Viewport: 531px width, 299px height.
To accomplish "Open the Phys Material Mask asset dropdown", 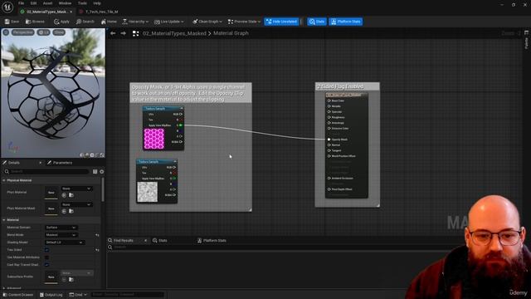I will [x=76, y=204].
